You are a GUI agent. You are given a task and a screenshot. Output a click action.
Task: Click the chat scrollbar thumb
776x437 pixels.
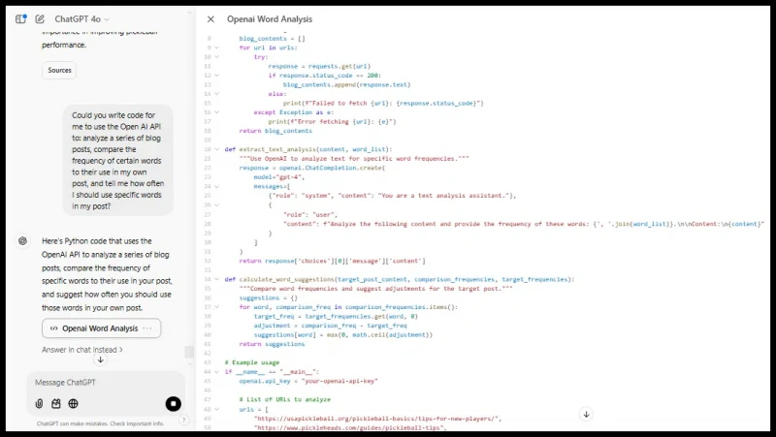tap(189, 352)
